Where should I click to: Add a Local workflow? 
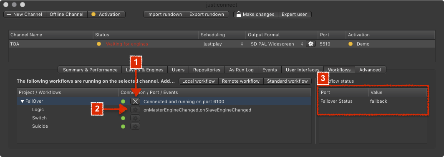point(199,81)
